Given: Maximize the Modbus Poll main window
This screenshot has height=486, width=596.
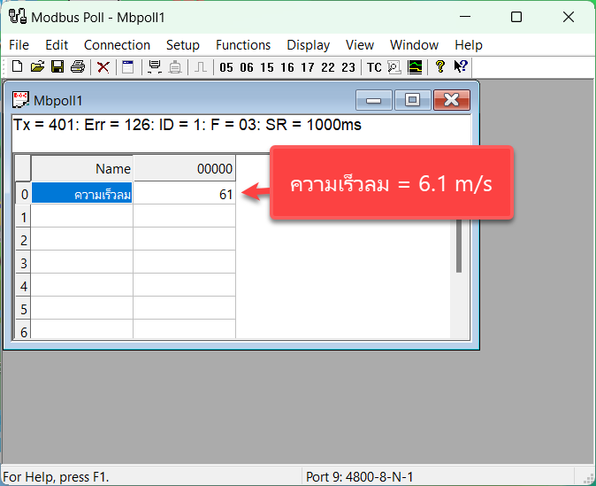Looking at the screenshot, I should pos(516,16).
